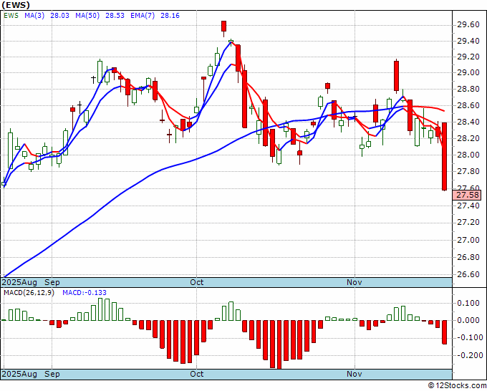
Task: Click the 29.00 price axis label
Action: click(x=468, y=72)
